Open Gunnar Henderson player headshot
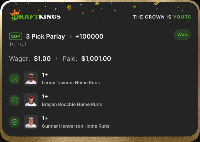The height and width of the screenshot is (142, 200). coord(31,122)
